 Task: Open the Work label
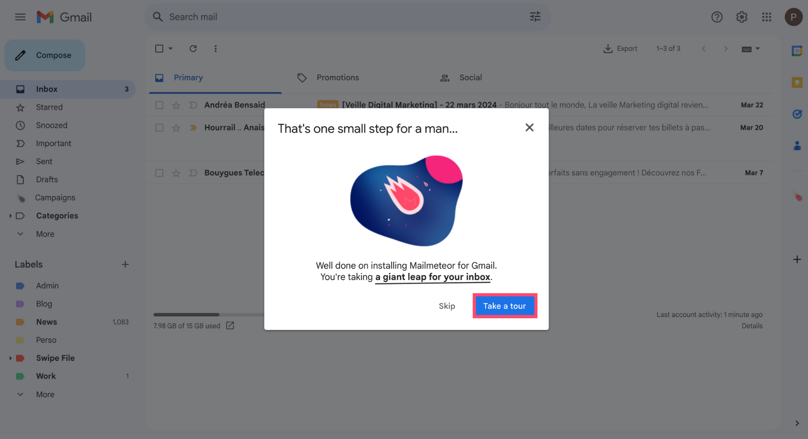pos(67,376)
